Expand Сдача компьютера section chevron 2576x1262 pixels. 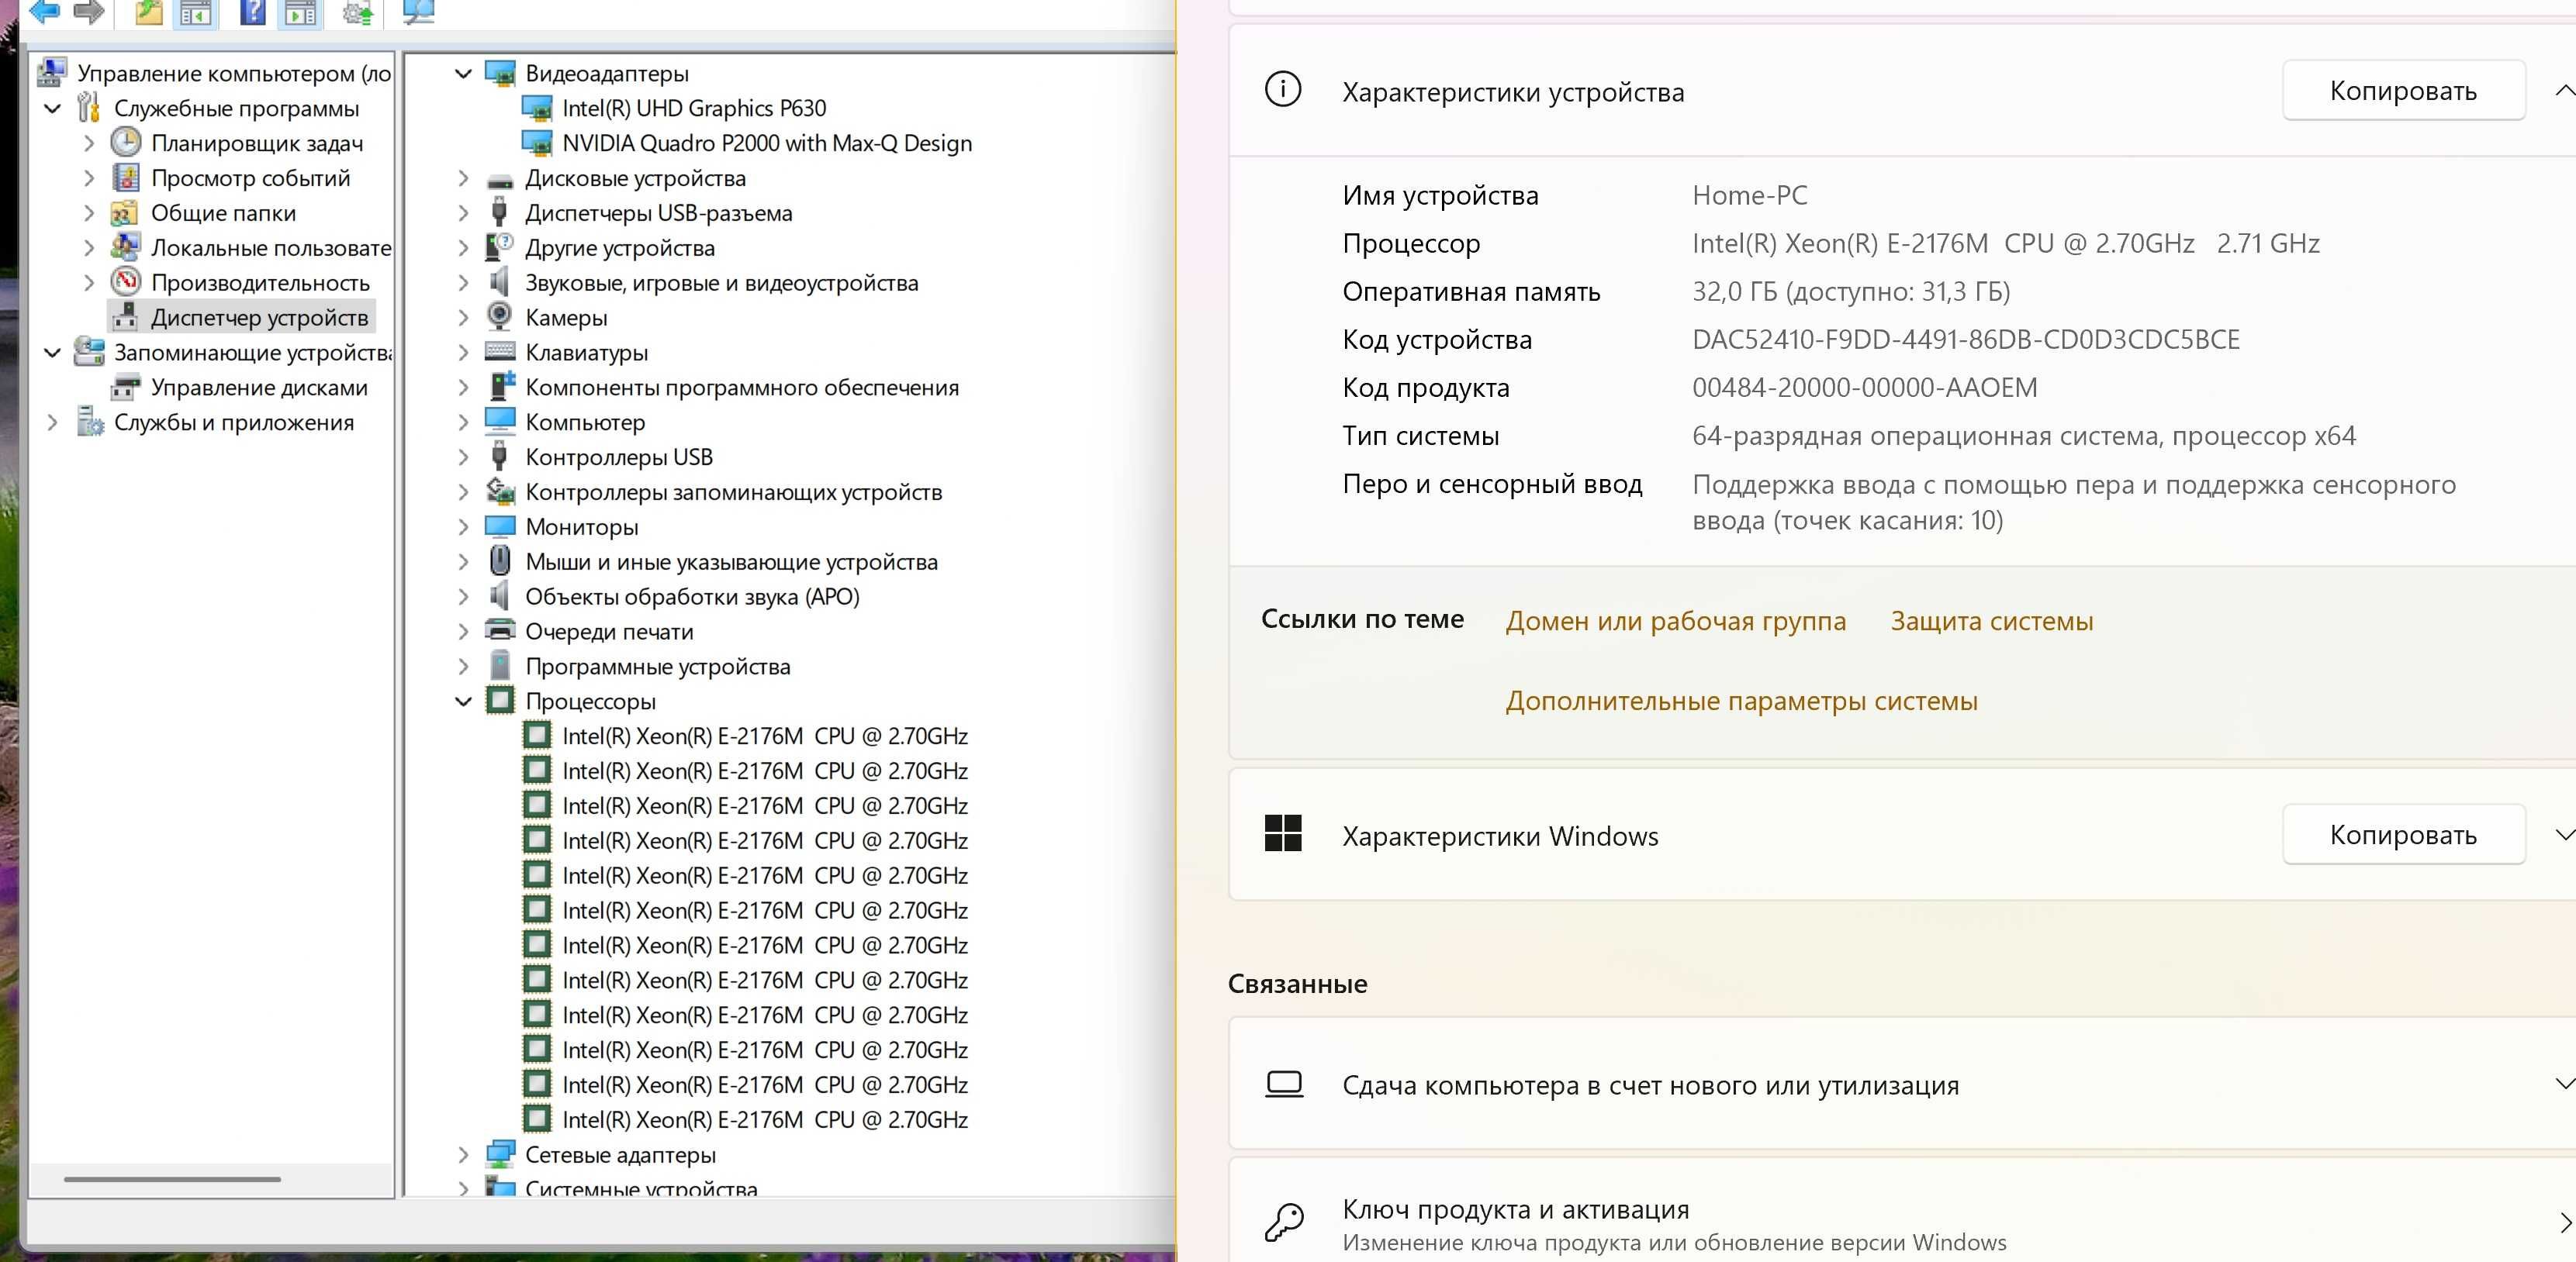[2564, 1084]
